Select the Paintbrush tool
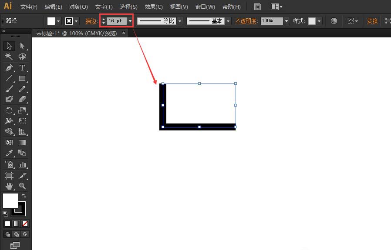 click(9, 89)
